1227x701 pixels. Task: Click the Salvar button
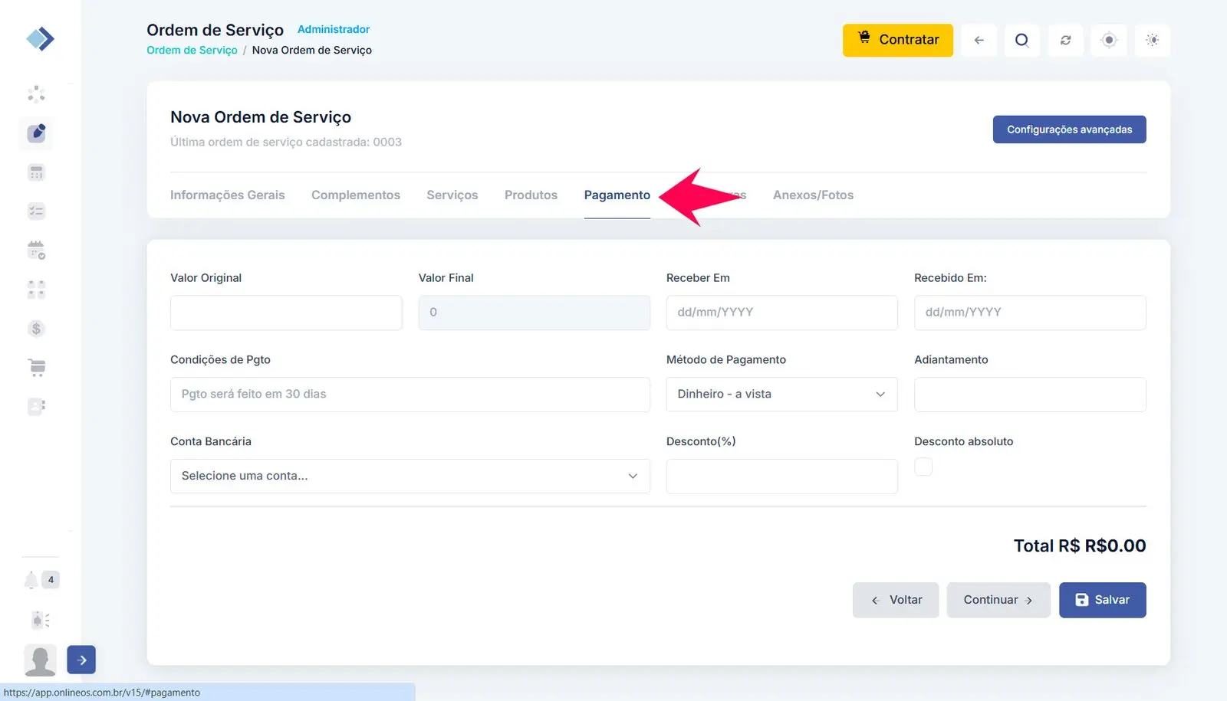tap(1102, 600)
